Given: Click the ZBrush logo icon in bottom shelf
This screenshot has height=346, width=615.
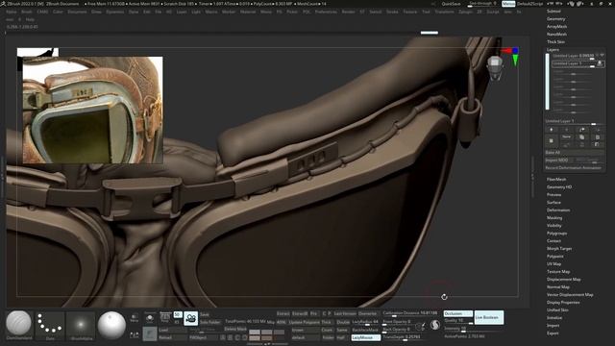Looking at the screenshot, I should pos(435,325).
